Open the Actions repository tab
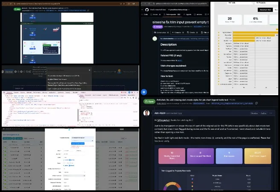The width and height of the screenshot is (280, 192). (198, 15)
